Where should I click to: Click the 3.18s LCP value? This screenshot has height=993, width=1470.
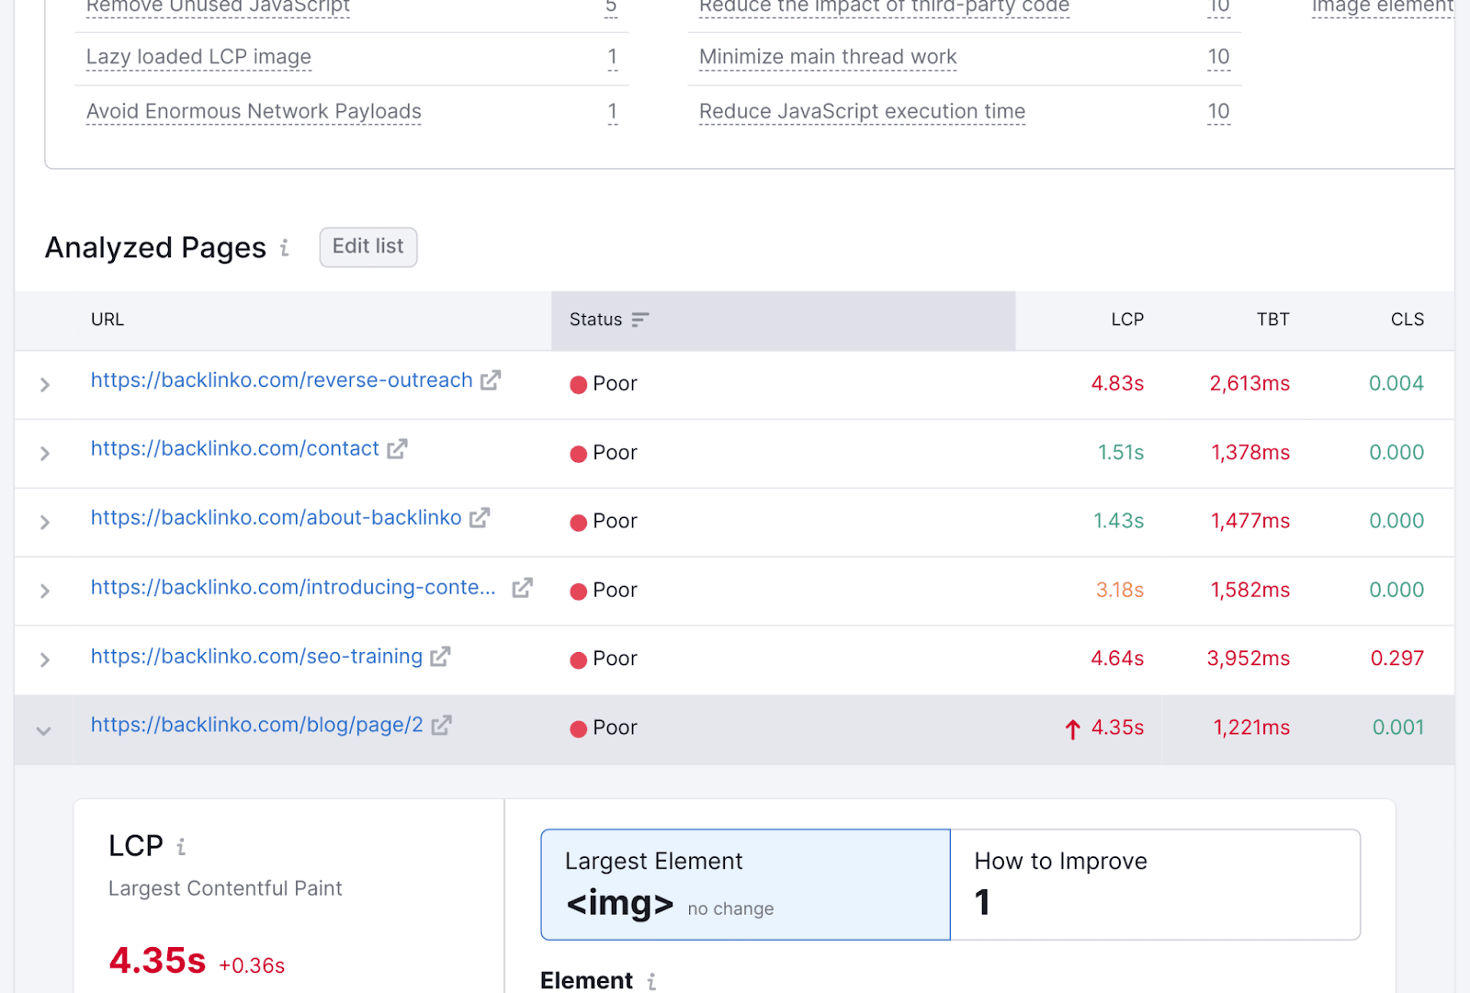(1119, 590)
